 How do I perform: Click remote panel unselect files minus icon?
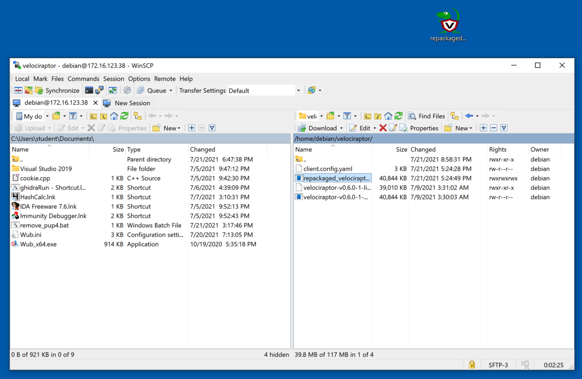[494, 128]
